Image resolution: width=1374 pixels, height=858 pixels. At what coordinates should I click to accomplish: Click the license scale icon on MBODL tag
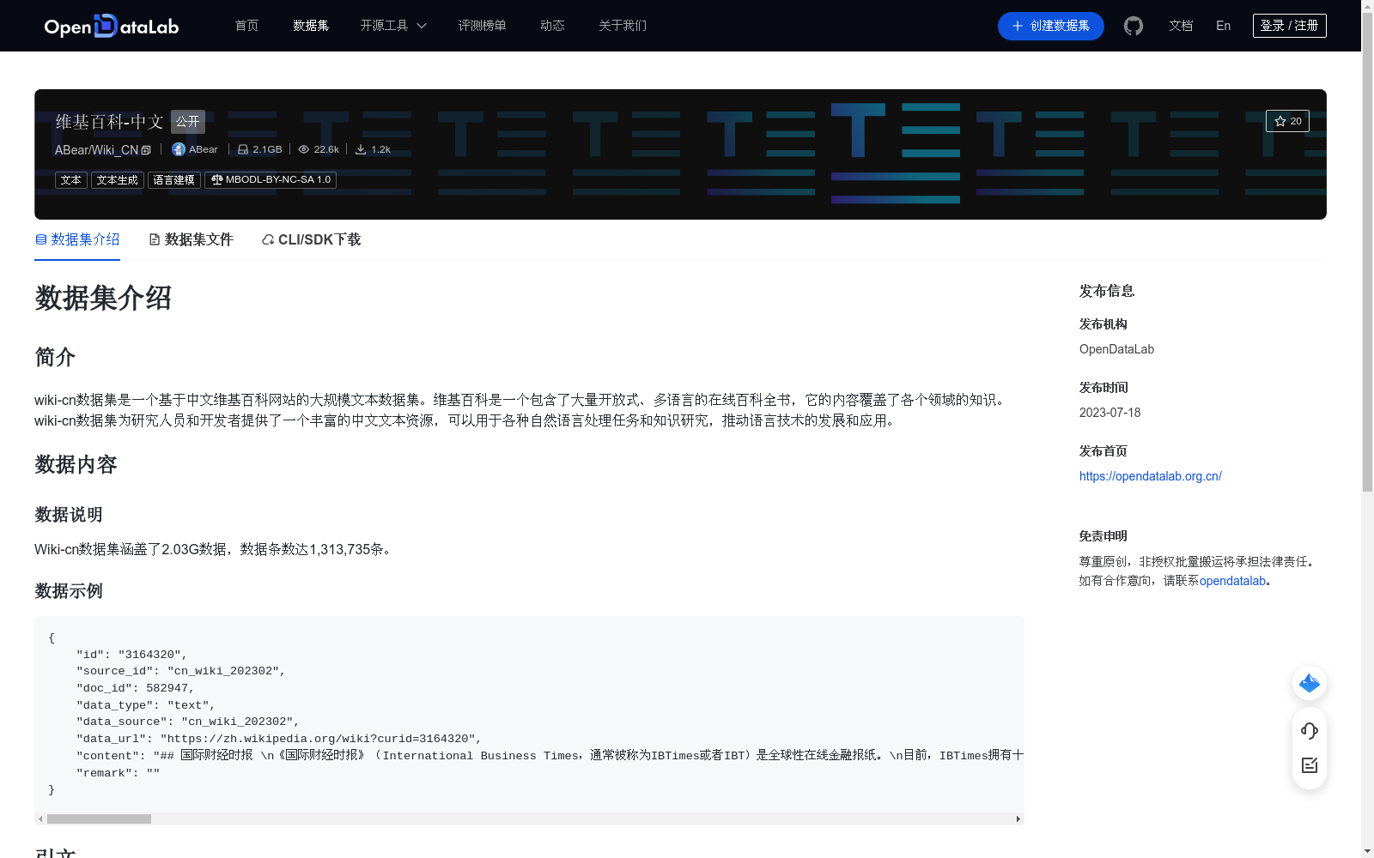pos(216,180)
